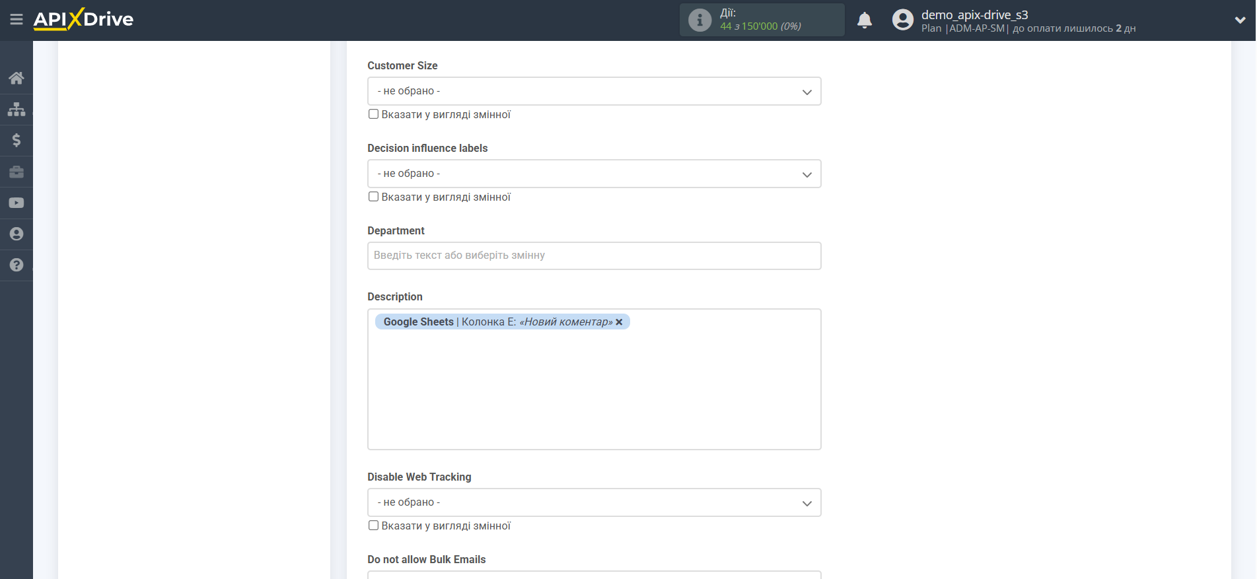Enable 'Вказати у вигляді змінної' under Decision influence labels

(373, 197)
